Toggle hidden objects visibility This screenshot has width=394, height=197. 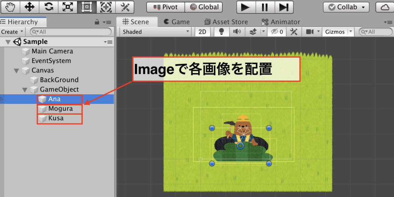277,32
